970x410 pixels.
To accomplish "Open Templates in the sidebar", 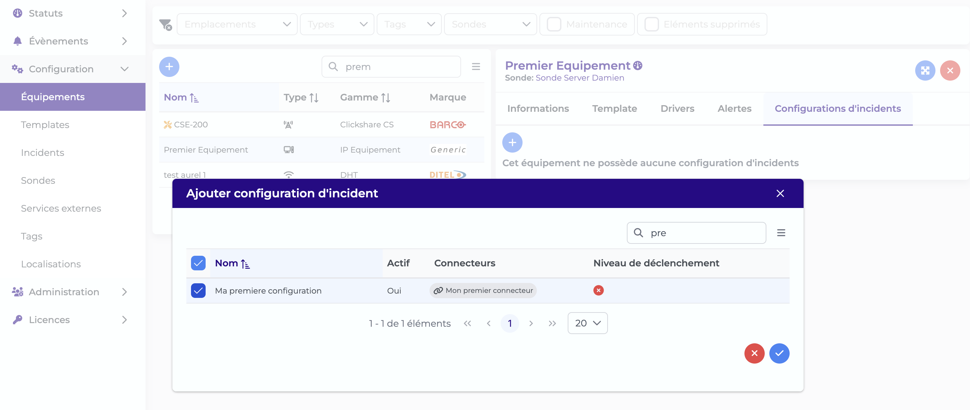I will pyautogui.click(x=73, y=124).
